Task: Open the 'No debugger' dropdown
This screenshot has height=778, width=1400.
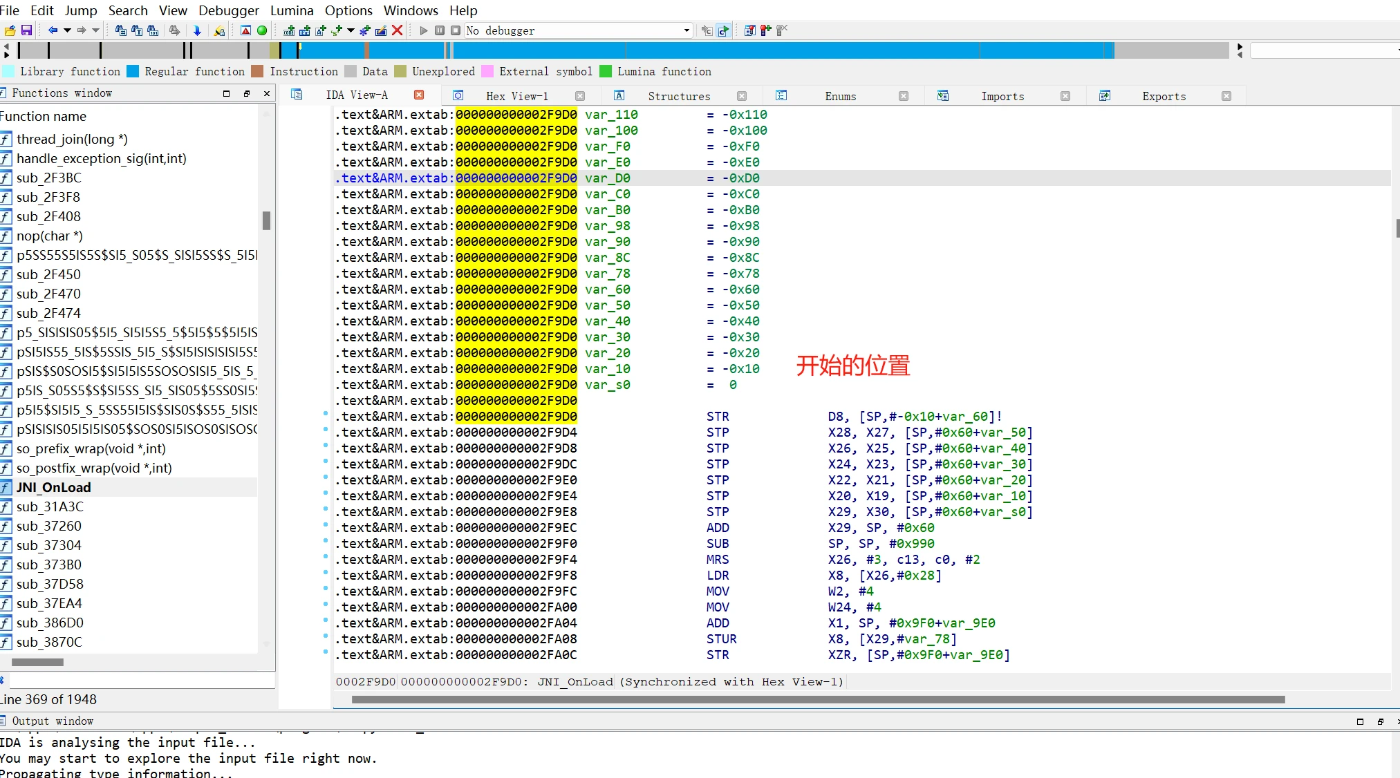Action: (x=687, y=30)
